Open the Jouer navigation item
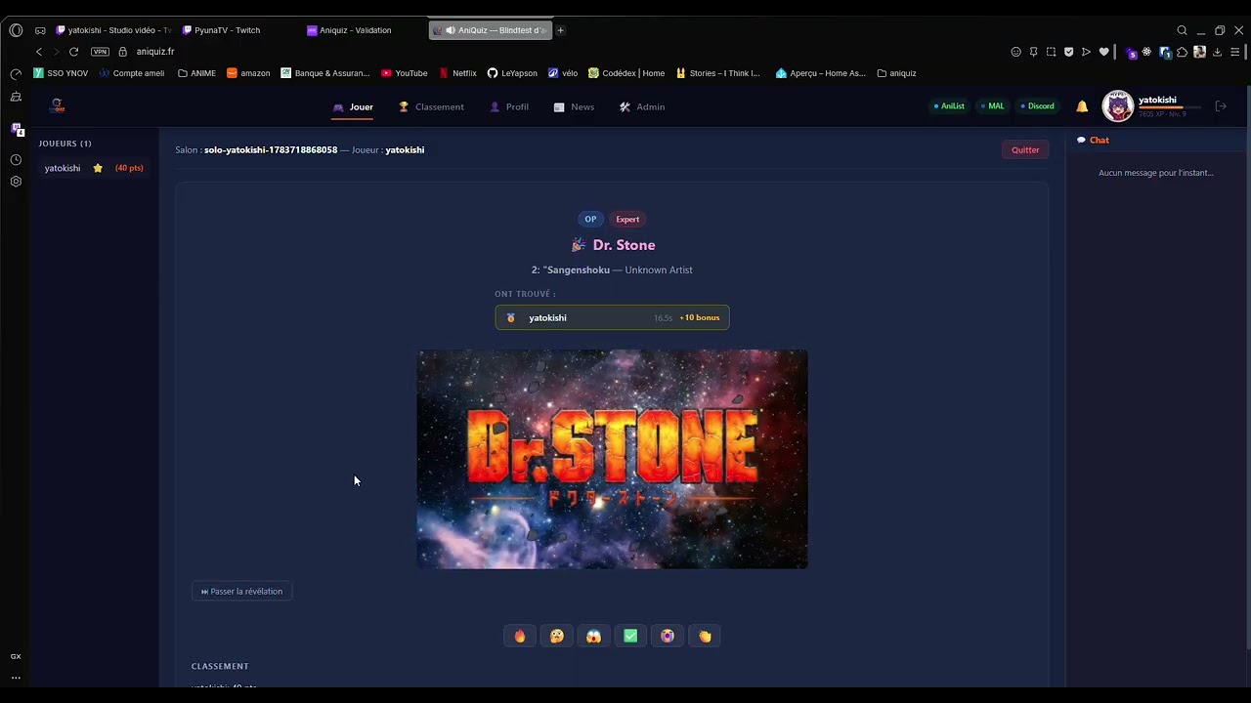 click(x=353, y=106)
